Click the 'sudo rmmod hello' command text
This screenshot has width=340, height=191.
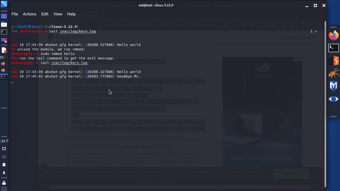pos(57,54)
